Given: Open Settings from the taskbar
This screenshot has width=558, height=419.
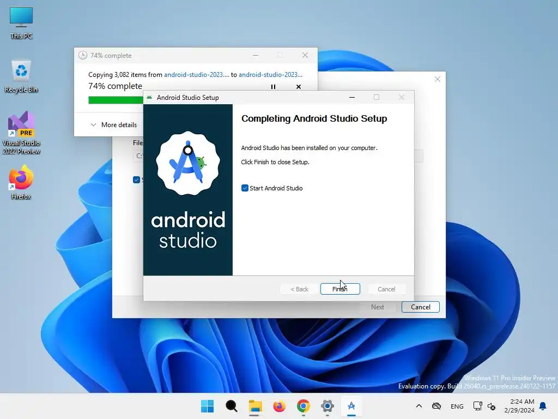Looking at the screenshot, I should [327, 406].
